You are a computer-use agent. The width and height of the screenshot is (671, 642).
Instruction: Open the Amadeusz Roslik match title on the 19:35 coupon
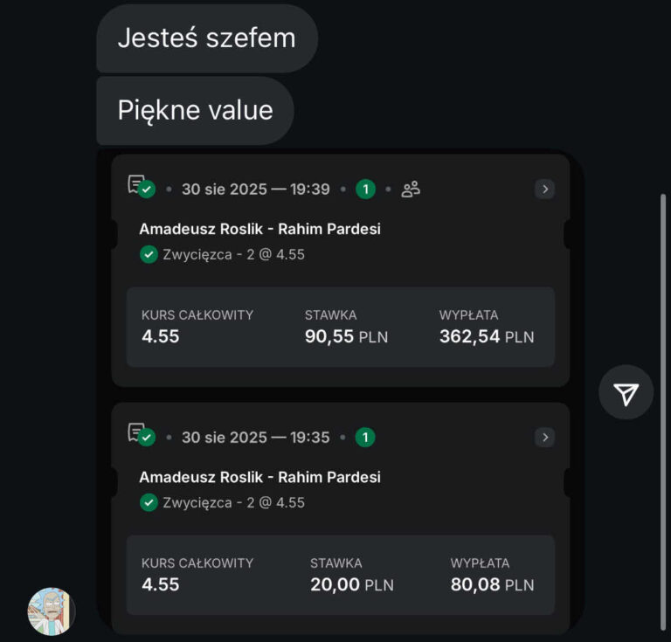[x=259, y=477]
